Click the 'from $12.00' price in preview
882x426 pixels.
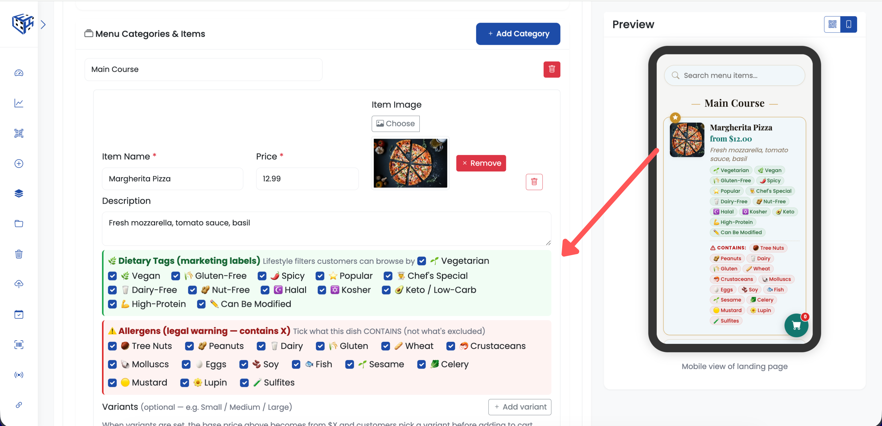tap(731, 139)
